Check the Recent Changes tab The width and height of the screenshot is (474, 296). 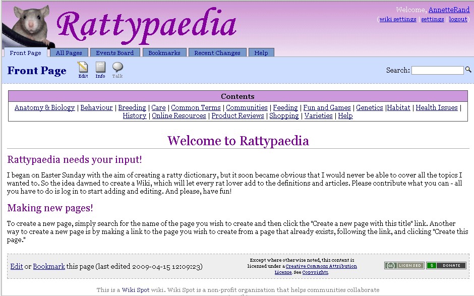[x=217, y=52]
